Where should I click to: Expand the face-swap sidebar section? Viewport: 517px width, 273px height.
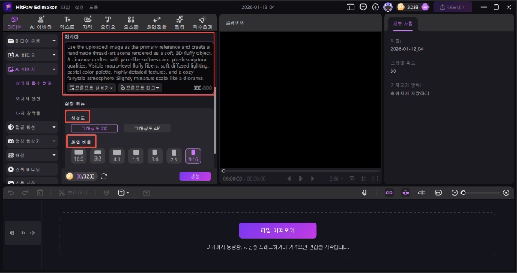pos(32,127)
